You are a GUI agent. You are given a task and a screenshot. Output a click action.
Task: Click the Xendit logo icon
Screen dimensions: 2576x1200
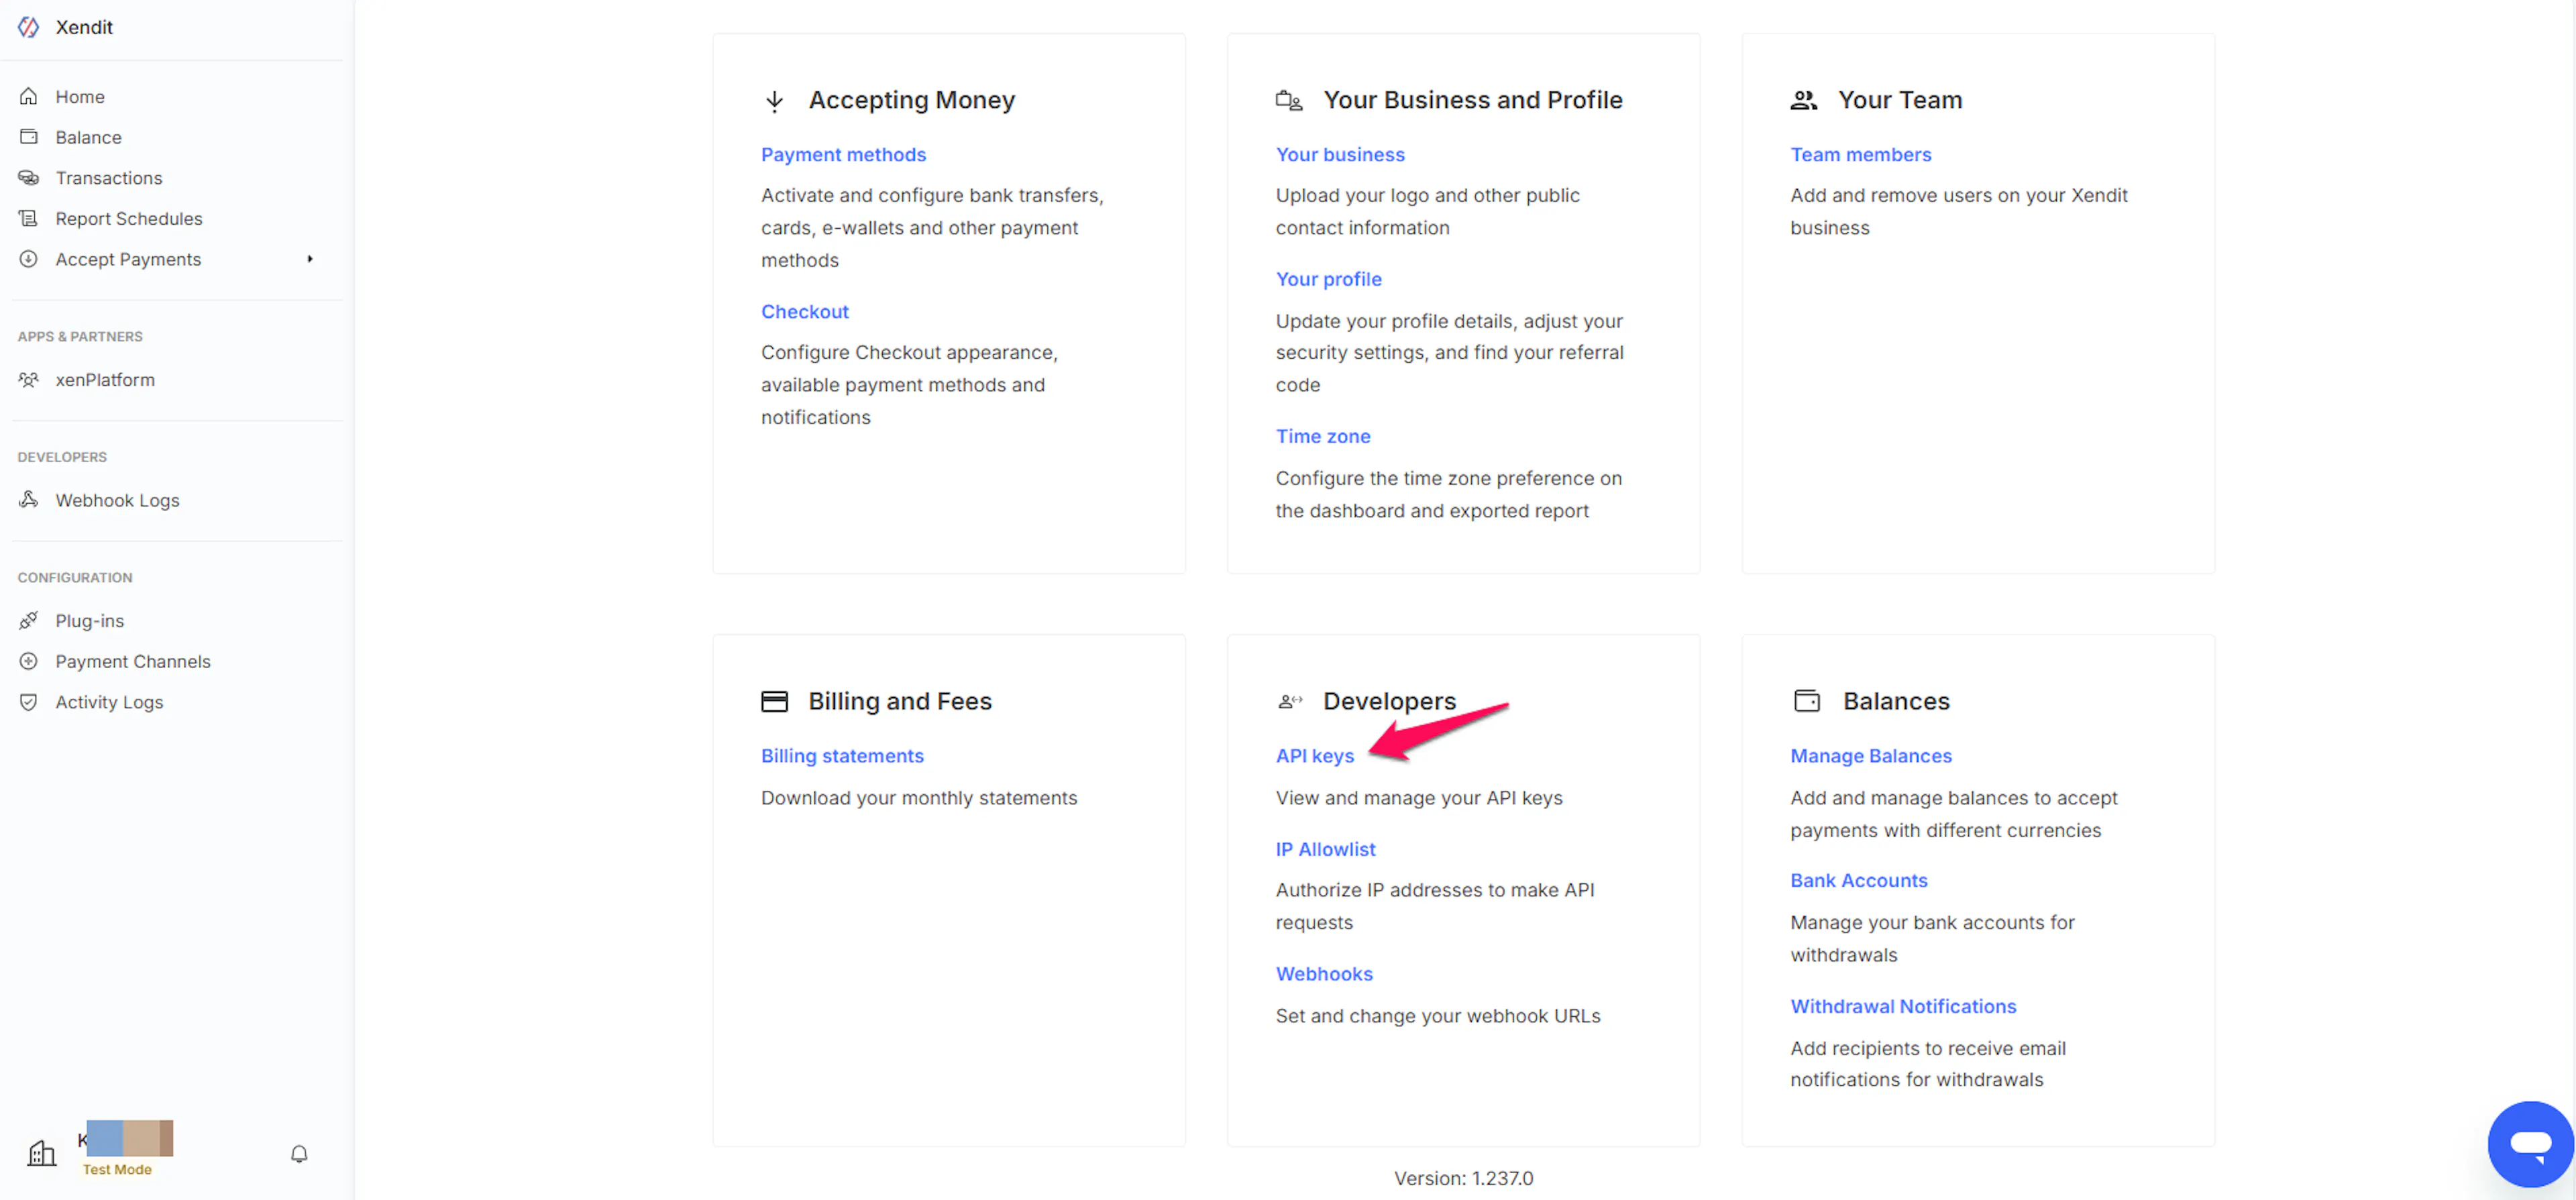pyautogui.click(x=29, y=27)
